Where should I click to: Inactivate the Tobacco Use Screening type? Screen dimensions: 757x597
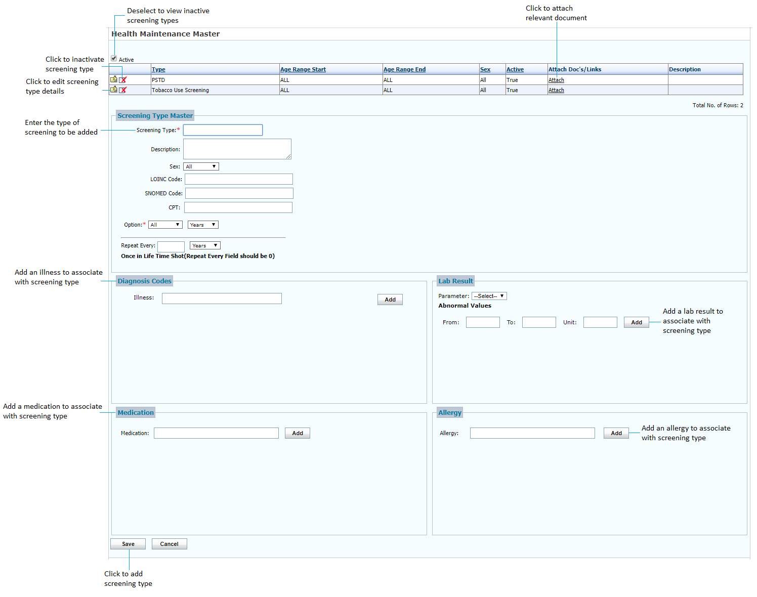(x=123, y=90)
